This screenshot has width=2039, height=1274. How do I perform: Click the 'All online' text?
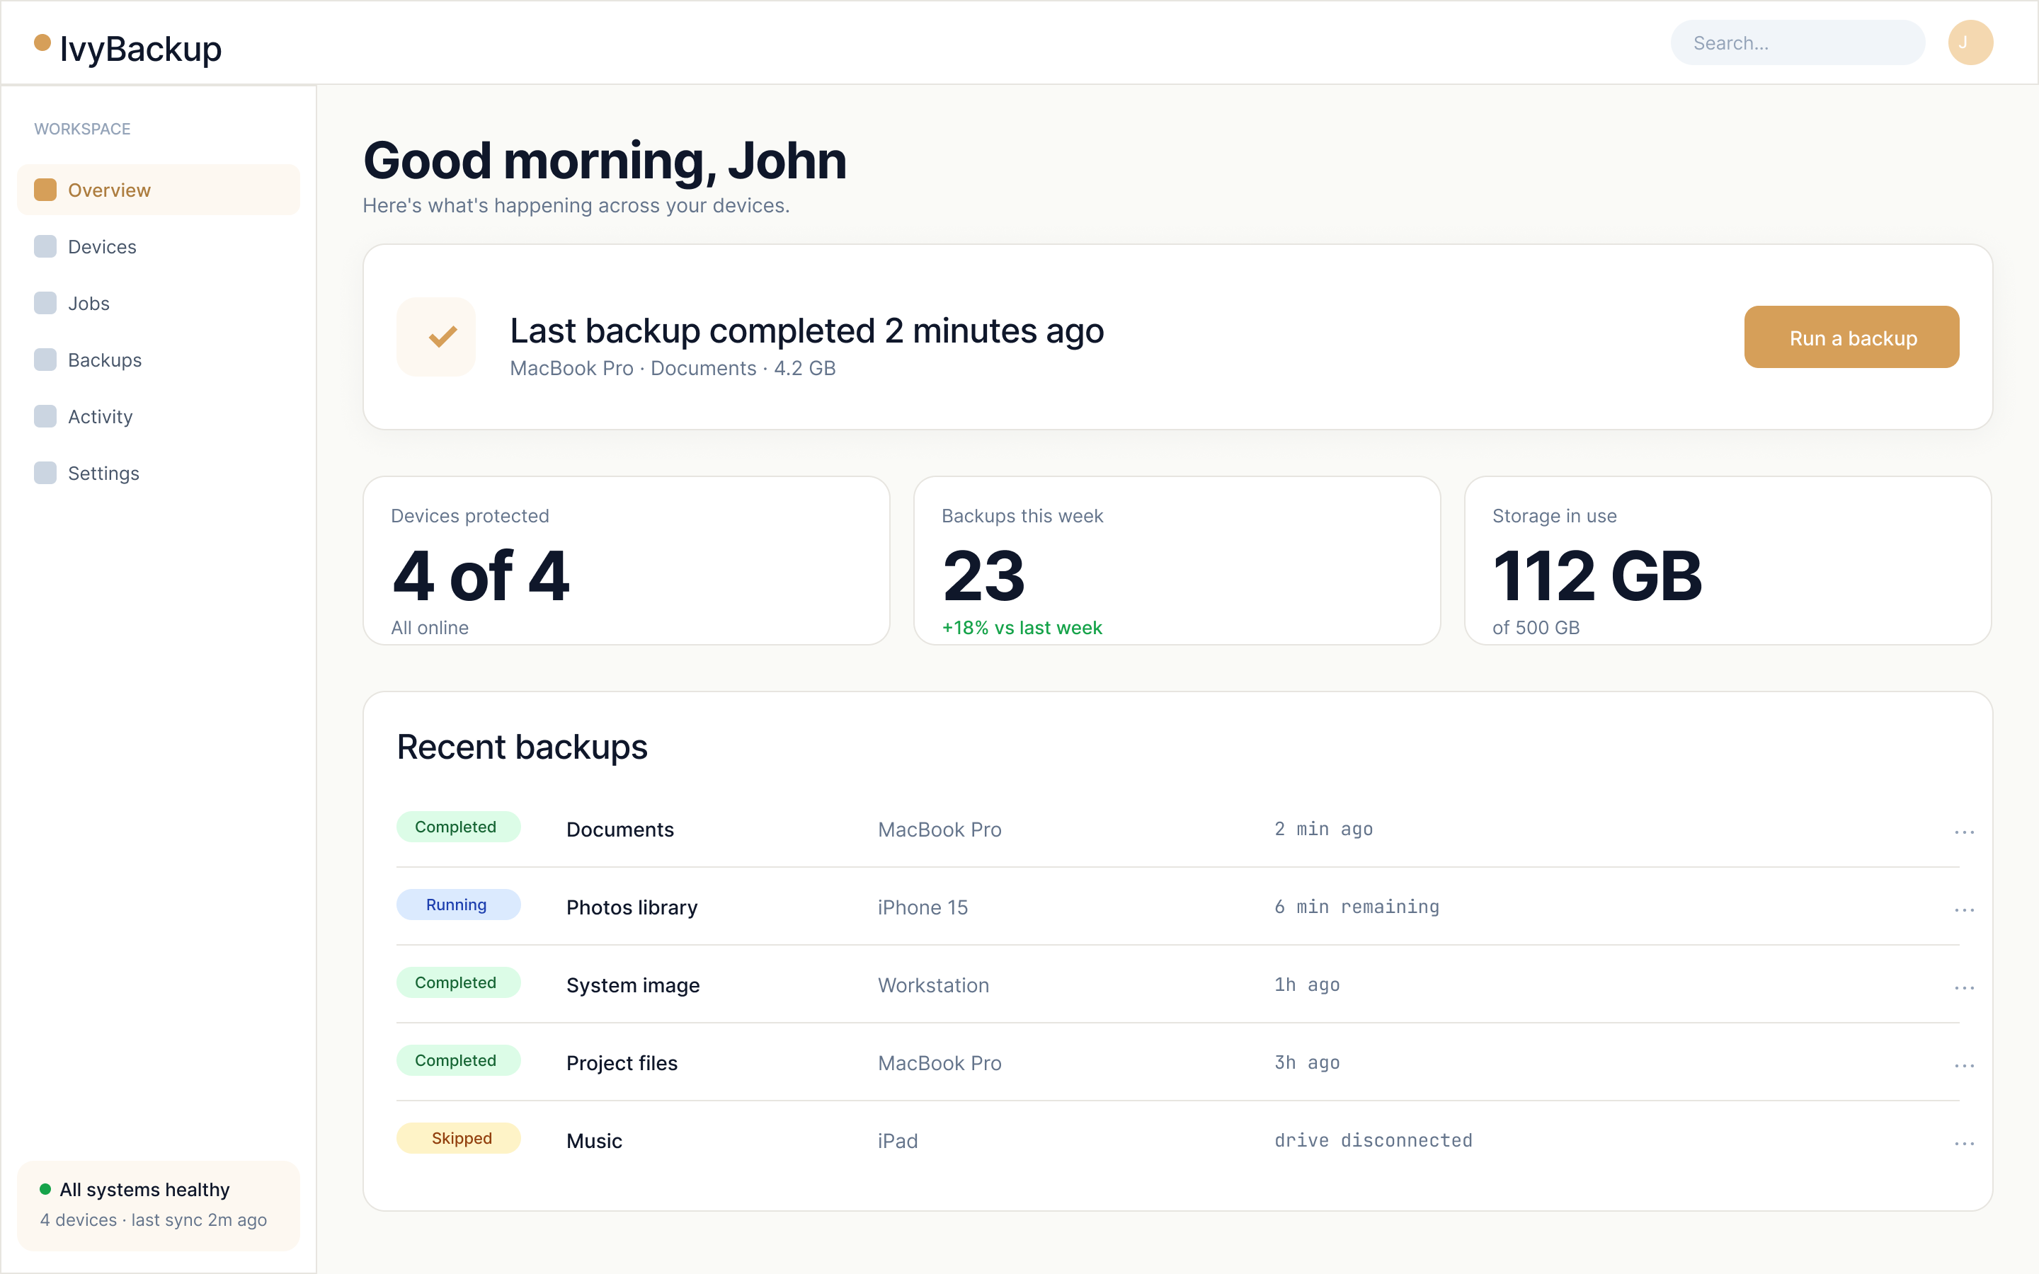pos(430,628)
